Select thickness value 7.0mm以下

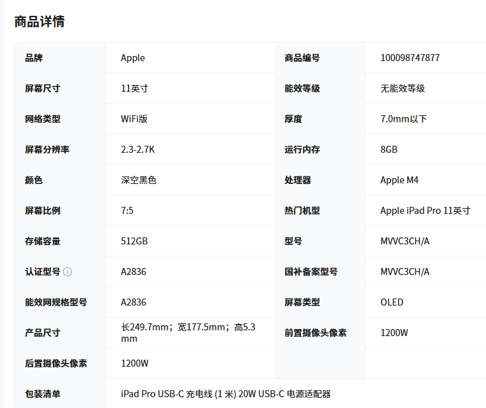click(x=404, y=119)
